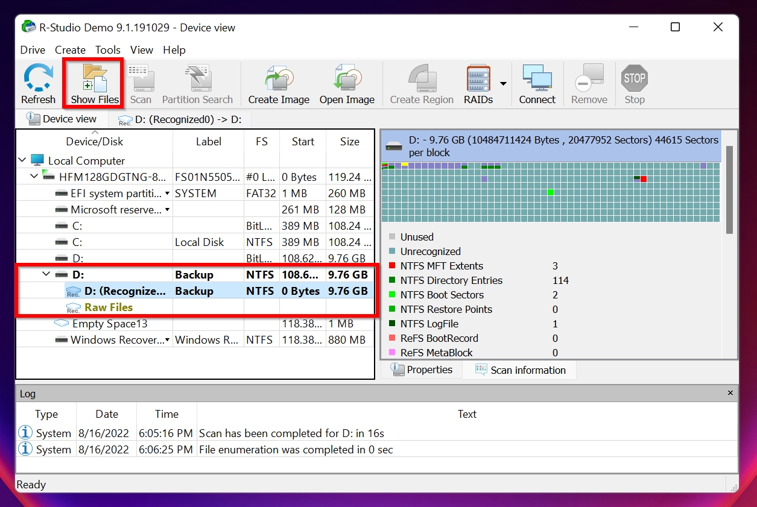Open the RAIDs toolbar icon

coord(478,79)
